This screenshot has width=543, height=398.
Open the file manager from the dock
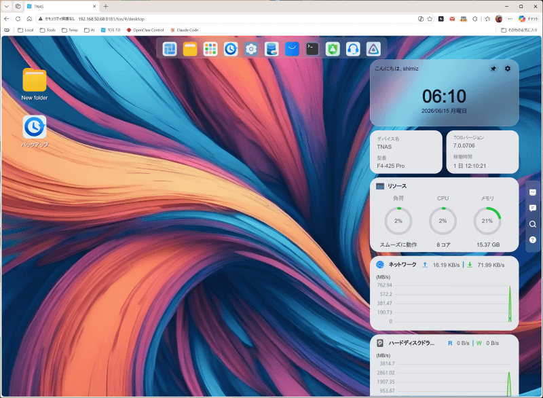click(190, 49)
